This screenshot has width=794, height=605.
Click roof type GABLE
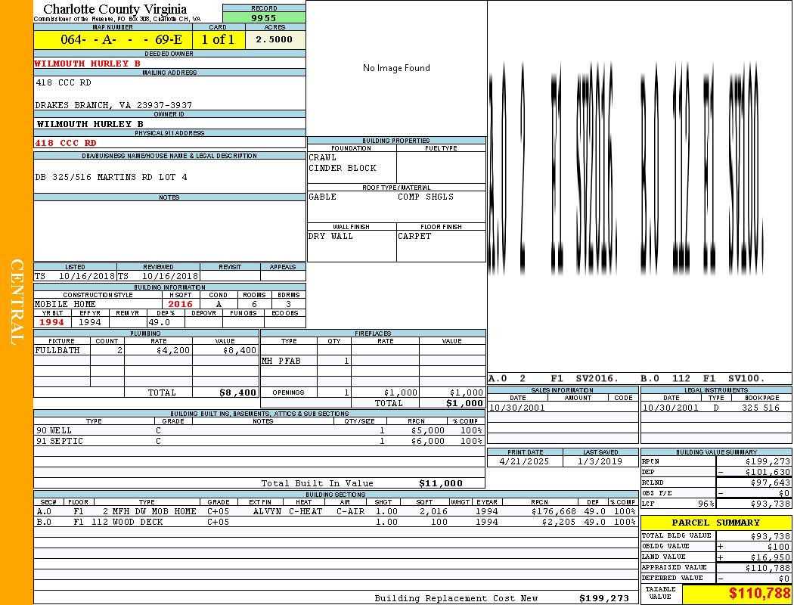[x=323, y=197]
